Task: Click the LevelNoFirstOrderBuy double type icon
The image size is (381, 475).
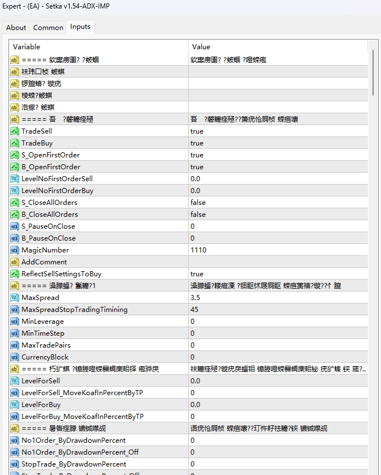Action: coord(15,191)
